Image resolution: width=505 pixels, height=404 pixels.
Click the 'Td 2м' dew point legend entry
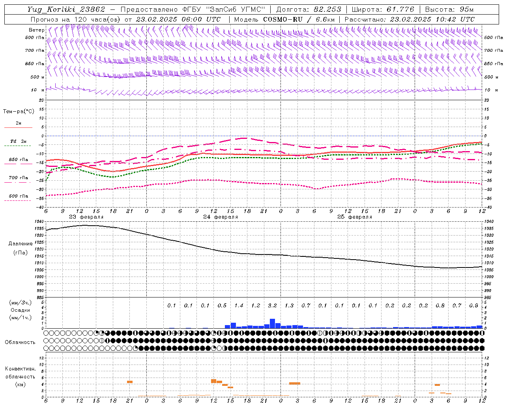click(x=18, y=141)
